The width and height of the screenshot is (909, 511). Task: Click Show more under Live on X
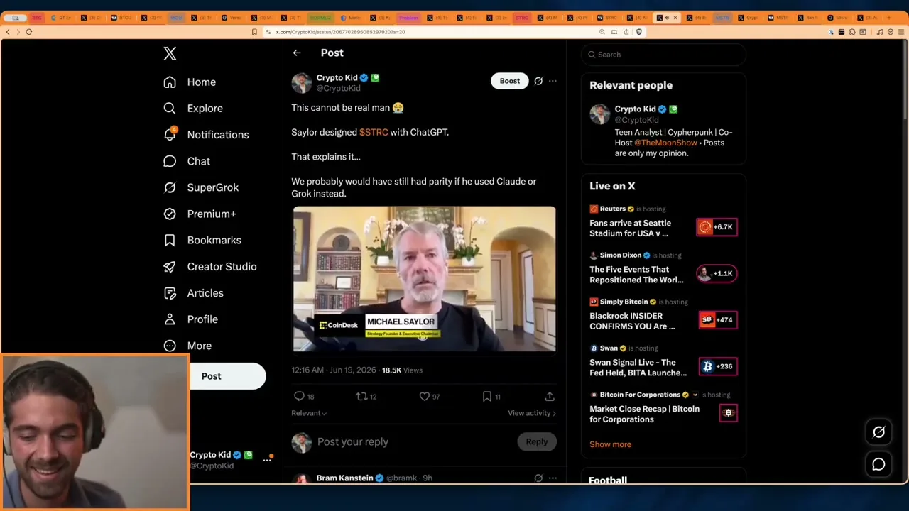(x=610, y=444)
